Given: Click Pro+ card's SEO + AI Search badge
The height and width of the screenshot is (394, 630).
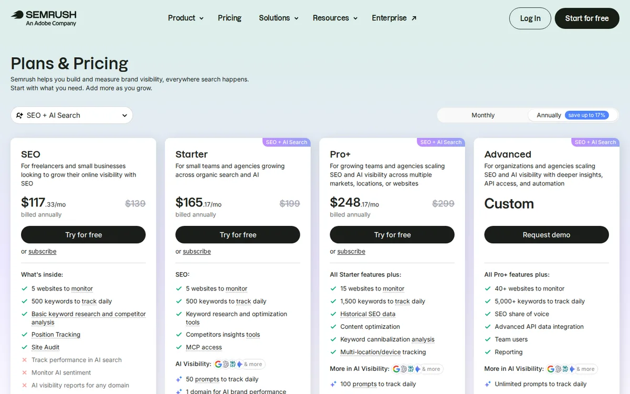Looking at the screenshot, I should [441, 142].
